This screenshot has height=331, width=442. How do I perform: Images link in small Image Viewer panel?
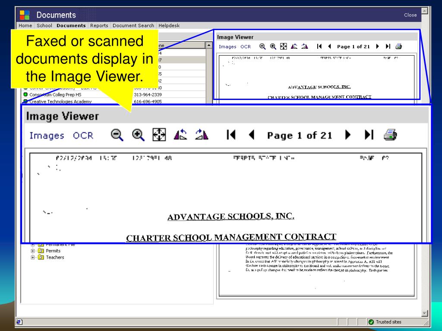pyautogui.click(x=227, y=47)
